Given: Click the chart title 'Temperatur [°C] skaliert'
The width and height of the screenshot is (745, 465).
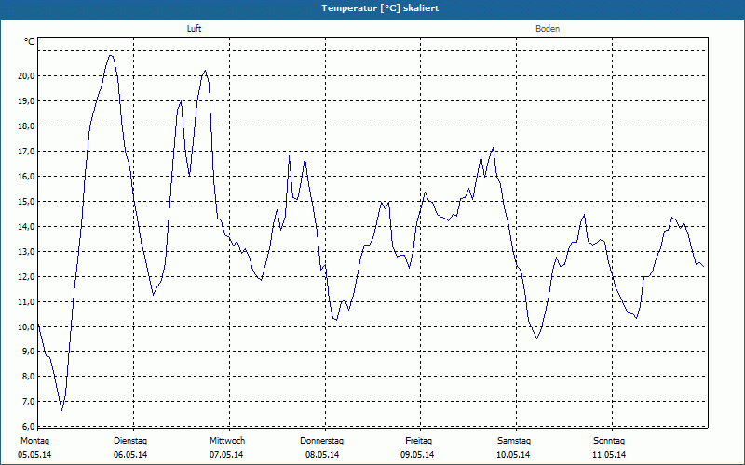Looking at the screenshot, I should pos(380,8).
